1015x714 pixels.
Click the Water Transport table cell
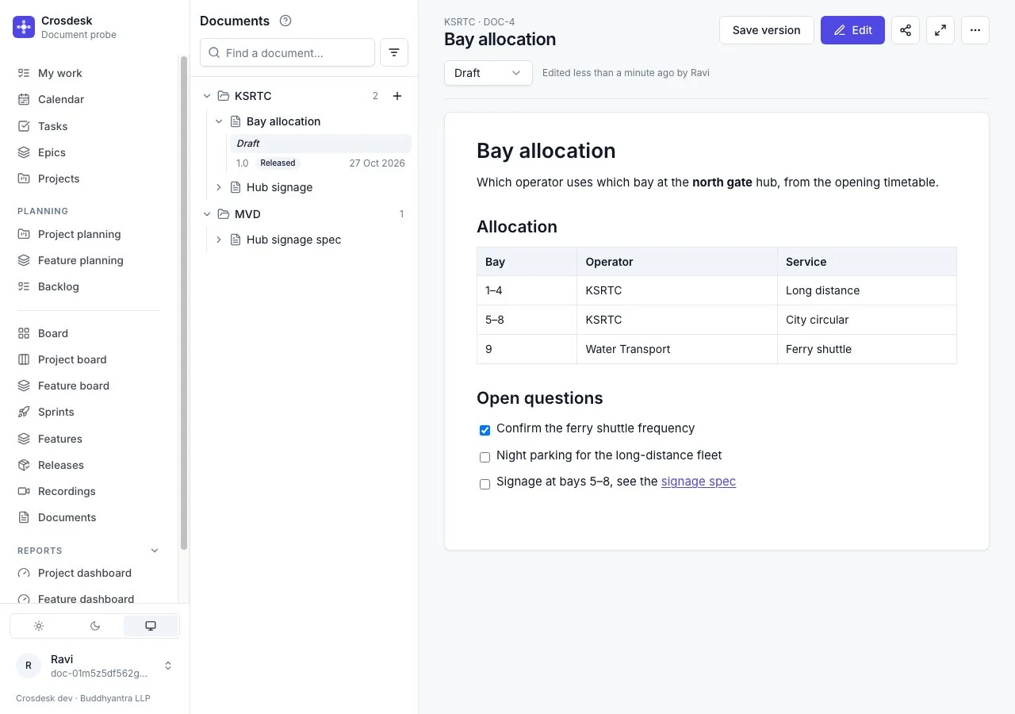coord(677,349)
